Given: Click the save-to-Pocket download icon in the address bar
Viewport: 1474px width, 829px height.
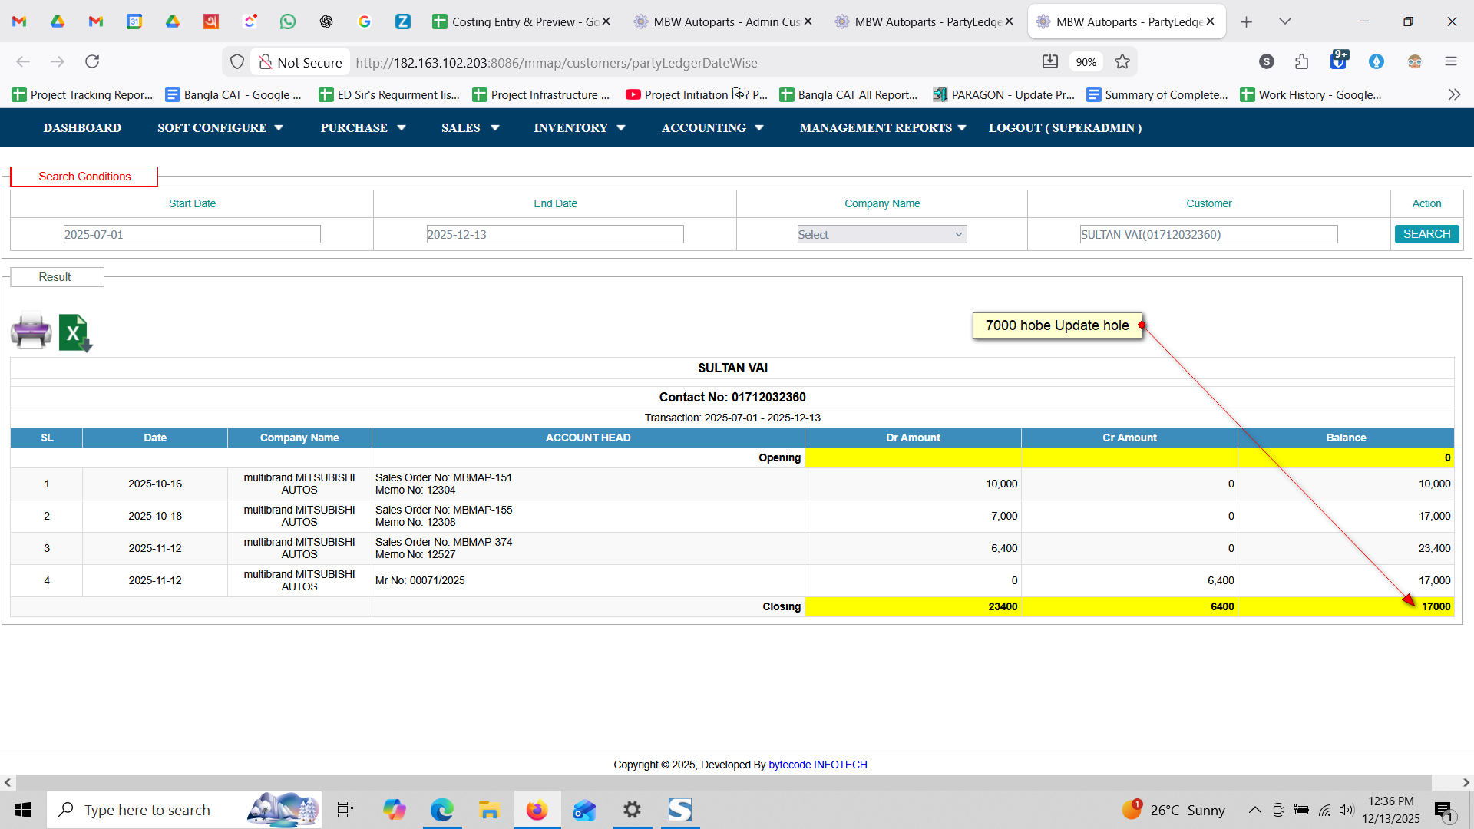Looking at the screenshot, I should 1049,61.
